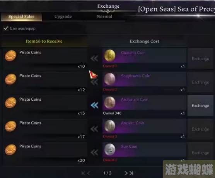Click Pirate Coins icon in x10 row
215x178 pixels.
click(10, 56)
